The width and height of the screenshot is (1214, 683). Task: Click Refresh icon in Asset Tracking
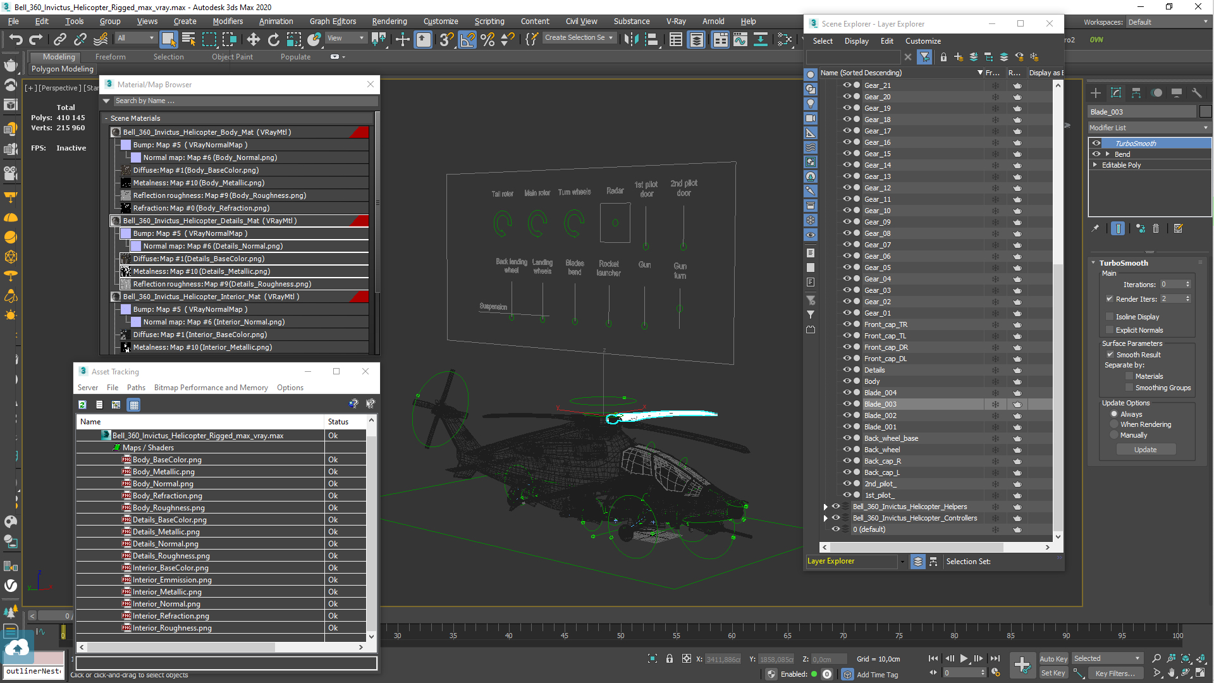pyautogui.click(x=82, y=405)
